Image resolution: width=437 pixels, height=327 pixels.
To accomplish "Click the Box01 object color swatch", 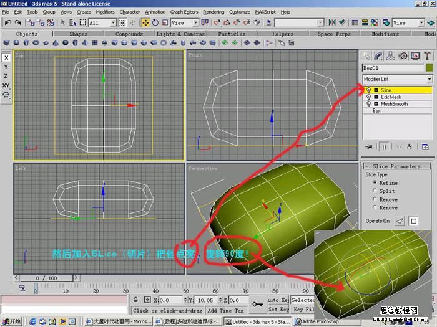I will pyautogui.click(x=429, y=68).
